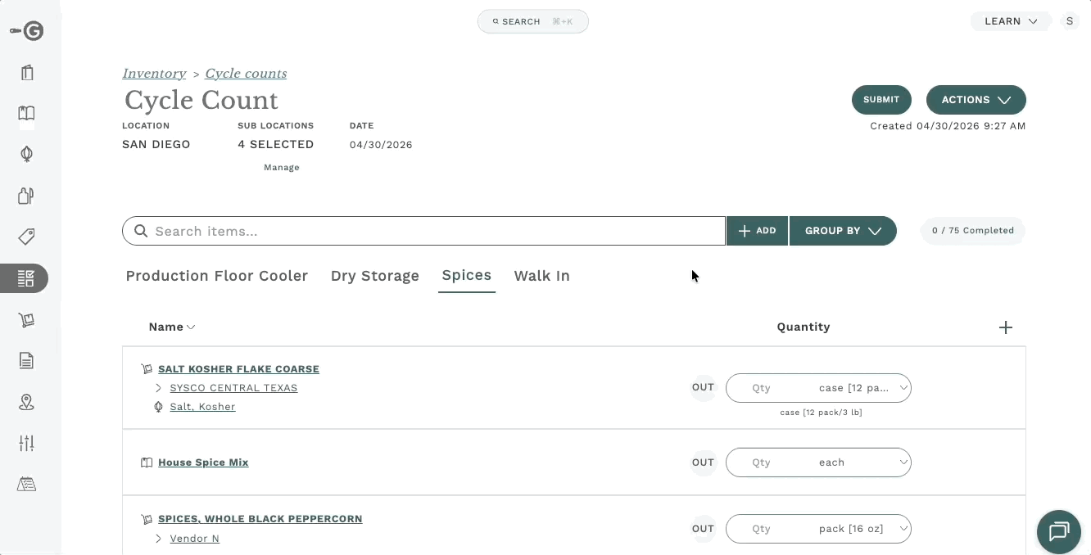Toggle OUT for Salt Kosher Flake Coarse
This screenshot has width=1091, height=555.
point(704,387)
